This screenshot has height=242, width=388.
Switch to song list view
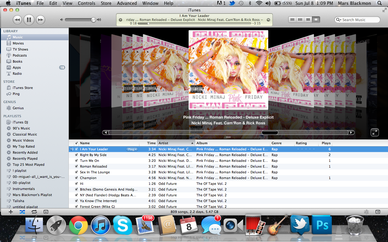(x=292, y=20)
